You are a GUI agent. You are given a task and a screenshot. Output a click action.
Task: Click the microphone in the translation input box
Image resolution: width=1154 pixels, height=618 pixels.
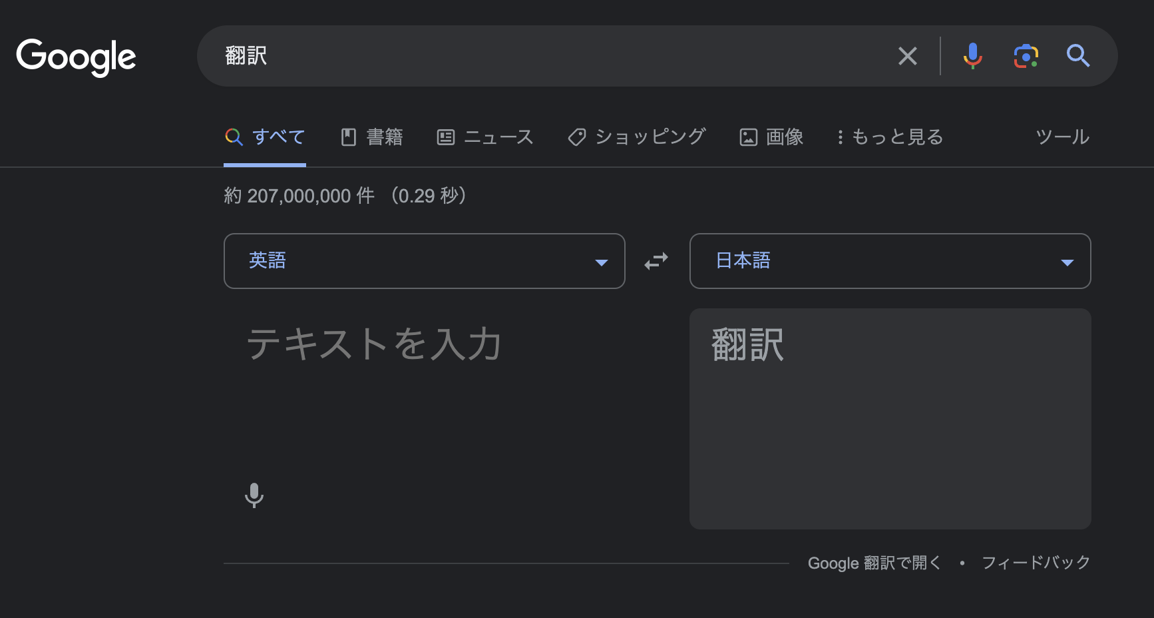point(255,495)
